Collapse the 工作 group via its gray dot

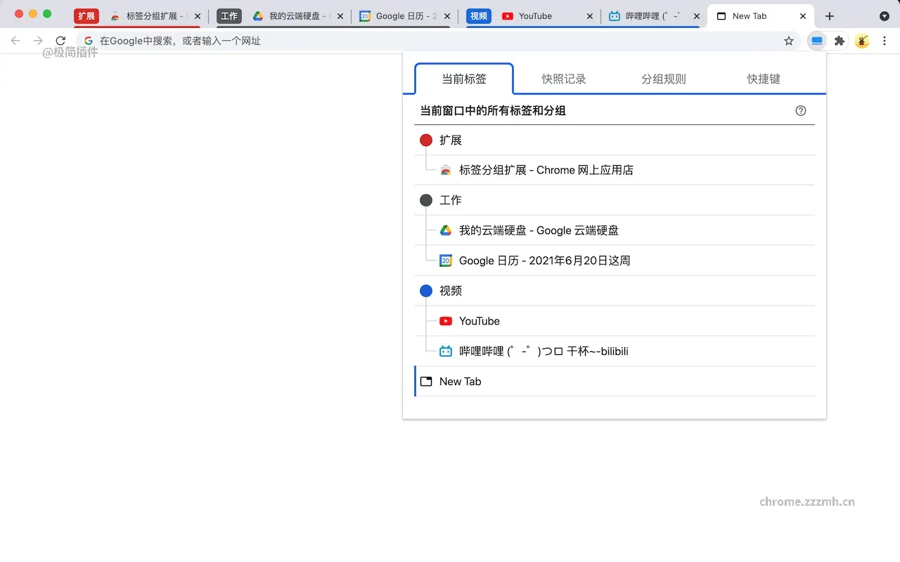[x=425, y=200]
